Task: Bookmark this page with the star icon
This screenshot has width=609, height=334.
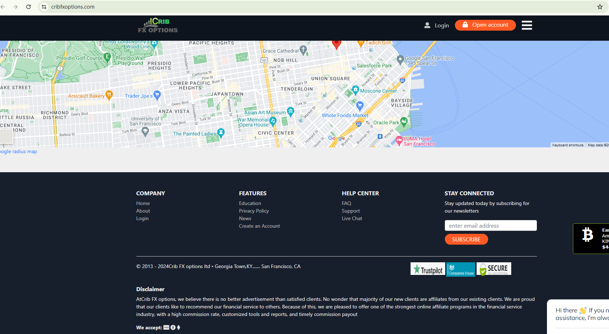Action: point(600,7)
